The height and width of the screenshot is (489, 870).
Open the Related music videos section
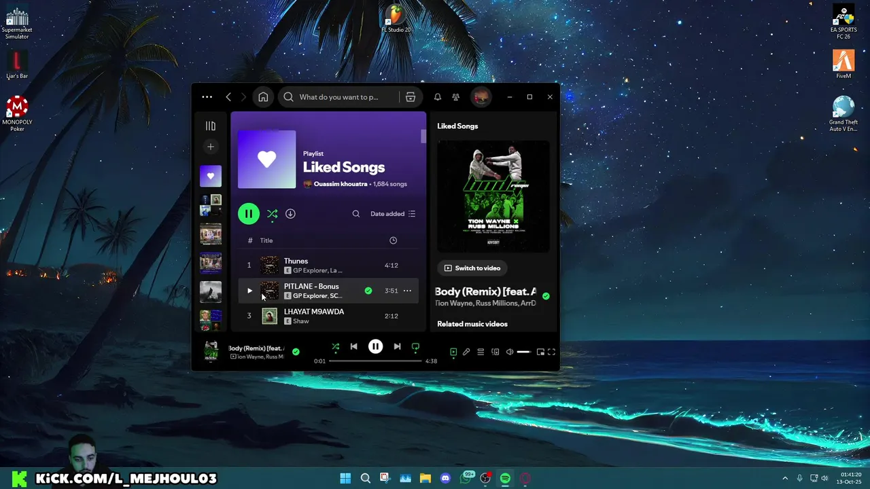[472, 324]
